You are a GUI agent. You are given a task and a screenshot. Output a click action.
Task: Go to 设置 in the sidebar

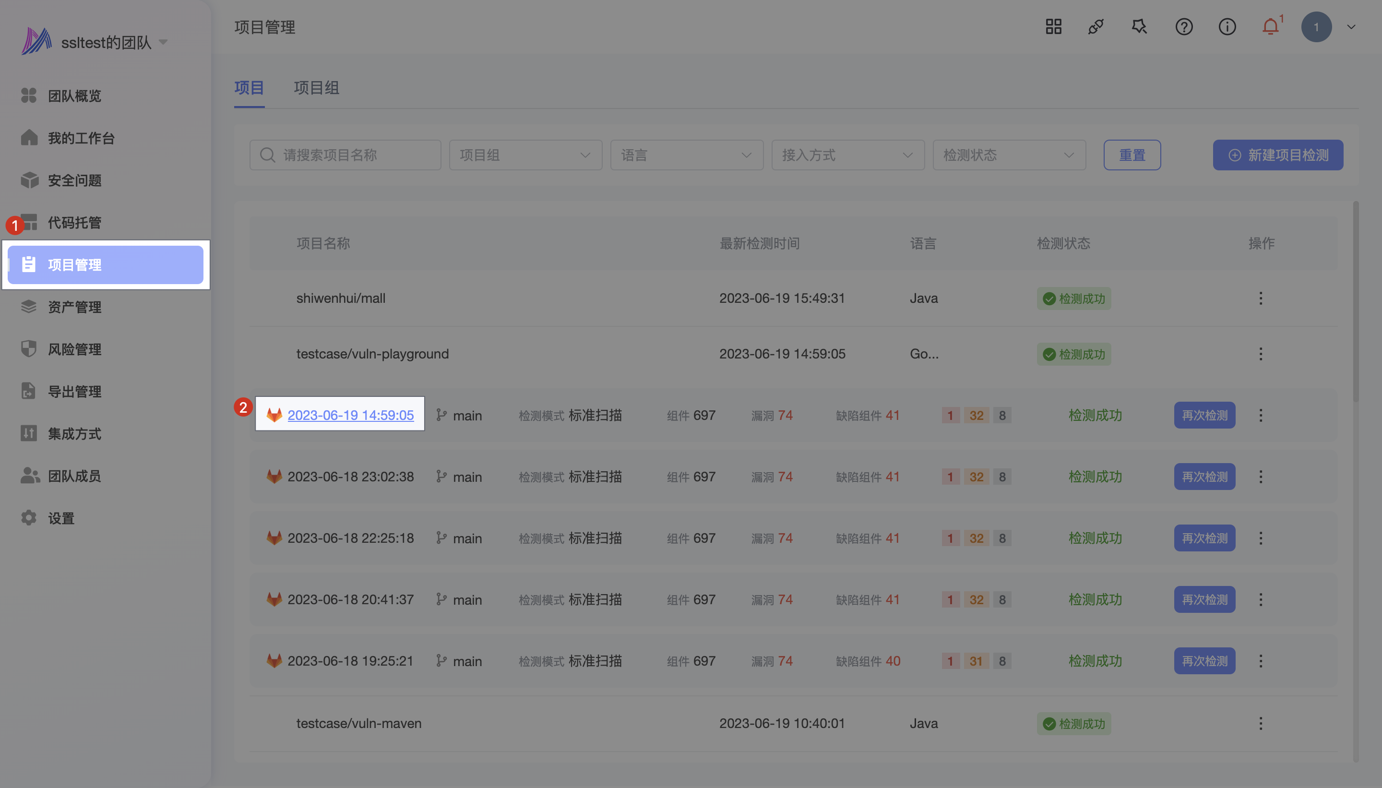coord(60,518)
